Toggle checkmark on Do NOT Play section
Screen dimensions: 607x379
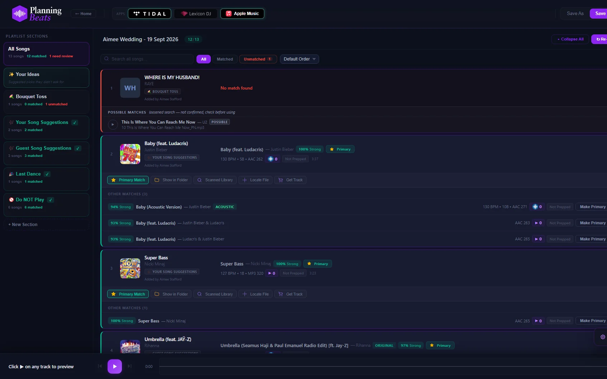coord(51,200)
